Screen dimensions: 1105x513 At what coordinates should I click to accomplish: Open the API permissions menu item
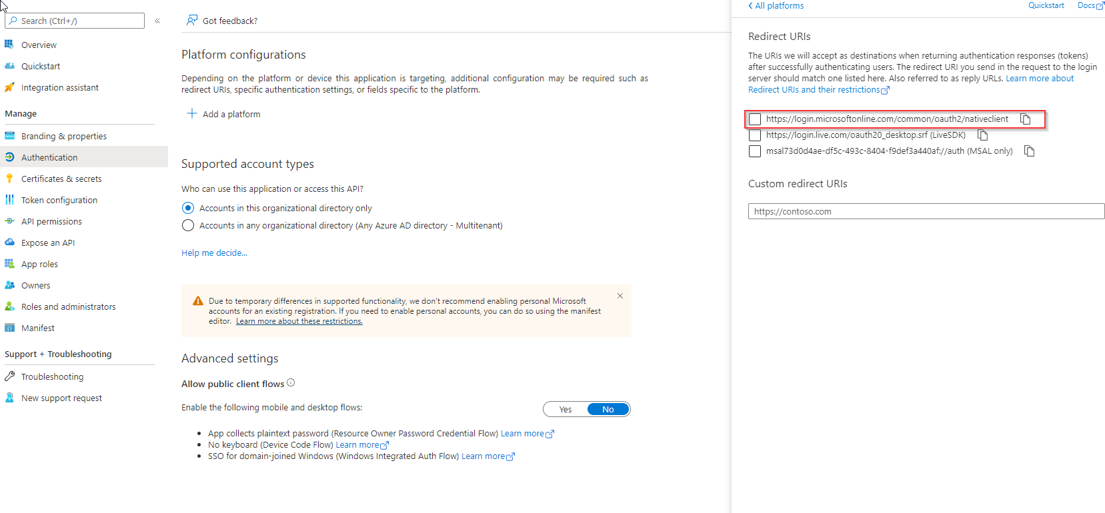tap(51, 221)
